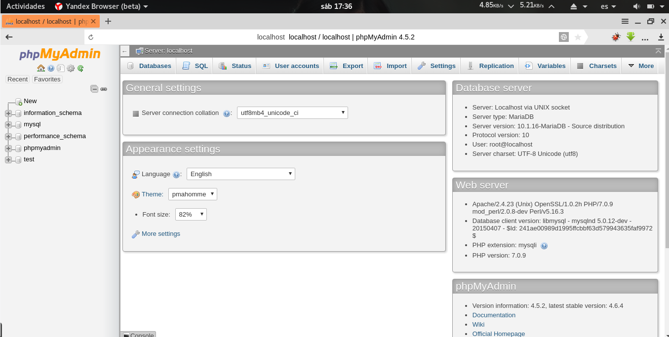Open Language dropdown showing English
Screen dimensions: 669x337
pos(241,174)
